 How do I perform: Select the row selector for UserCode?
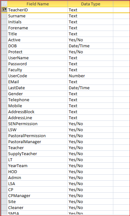(4, 76)
